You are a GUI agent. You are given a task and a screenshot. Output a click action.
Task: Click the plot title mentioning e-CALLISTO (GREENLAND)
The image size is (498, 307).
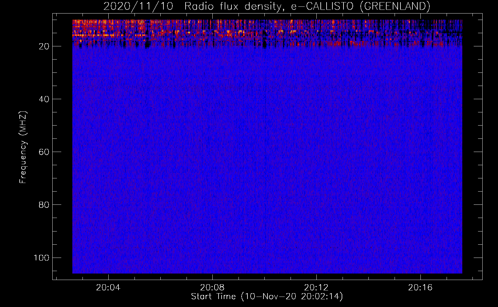(x=267, y=6)
